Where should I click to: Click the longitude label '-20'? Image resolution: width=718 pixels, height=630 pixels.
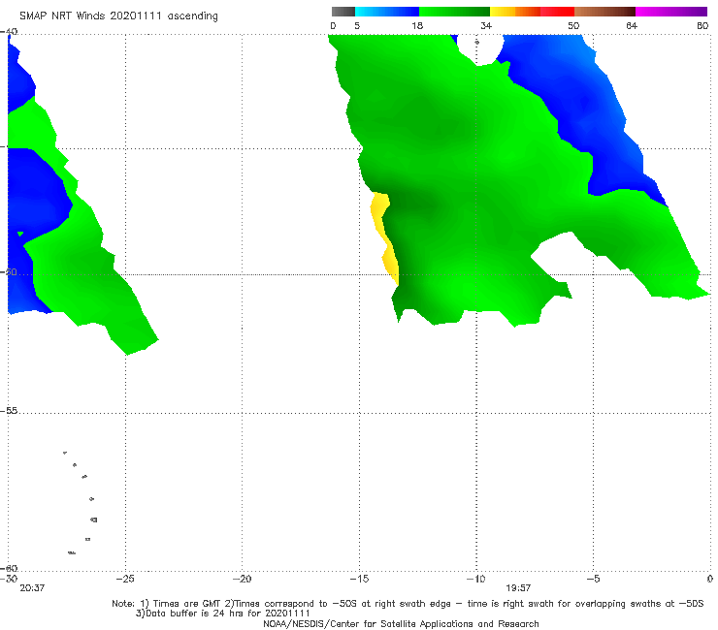pyautogui.click(x=242, y=579)
